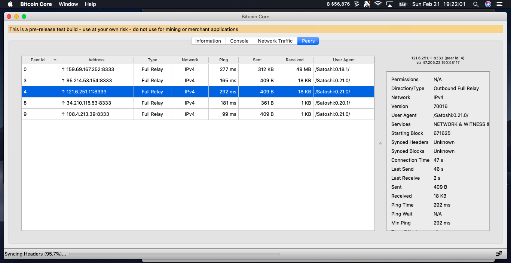Open the Window menu

(68, 4)
